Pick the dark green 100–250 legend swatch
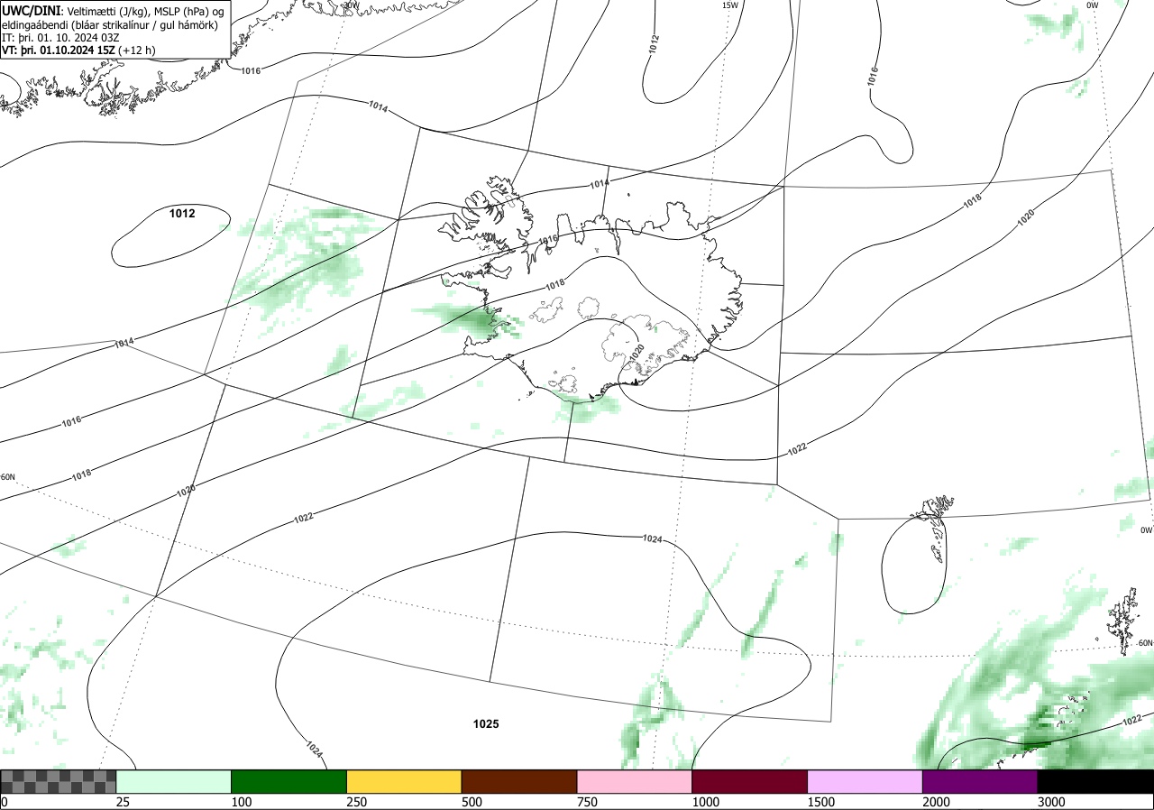 coord(289,781)
